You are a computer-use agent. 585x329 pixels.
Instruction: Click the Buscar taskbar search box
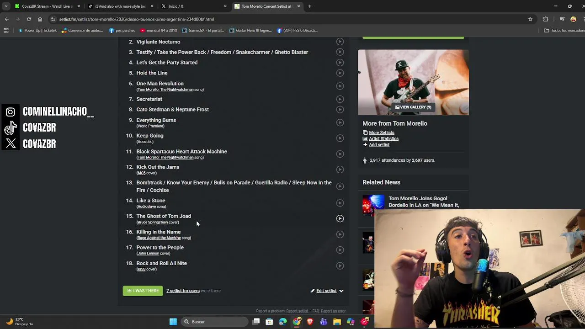215,322
